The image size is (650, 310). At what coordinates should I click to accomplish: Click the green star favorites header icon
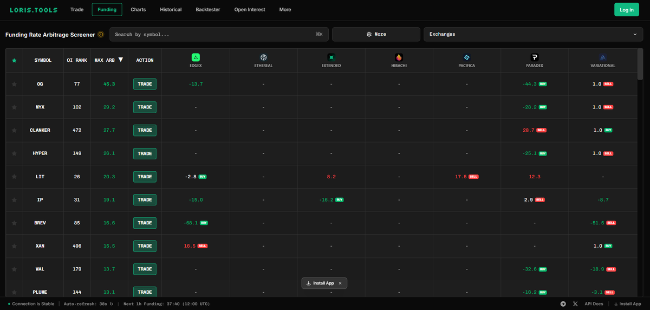tap(14, 60)
